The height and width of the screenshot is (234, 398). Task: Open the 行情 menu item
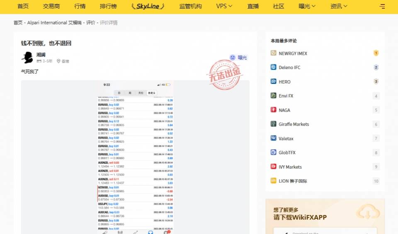tap(80, 6)
